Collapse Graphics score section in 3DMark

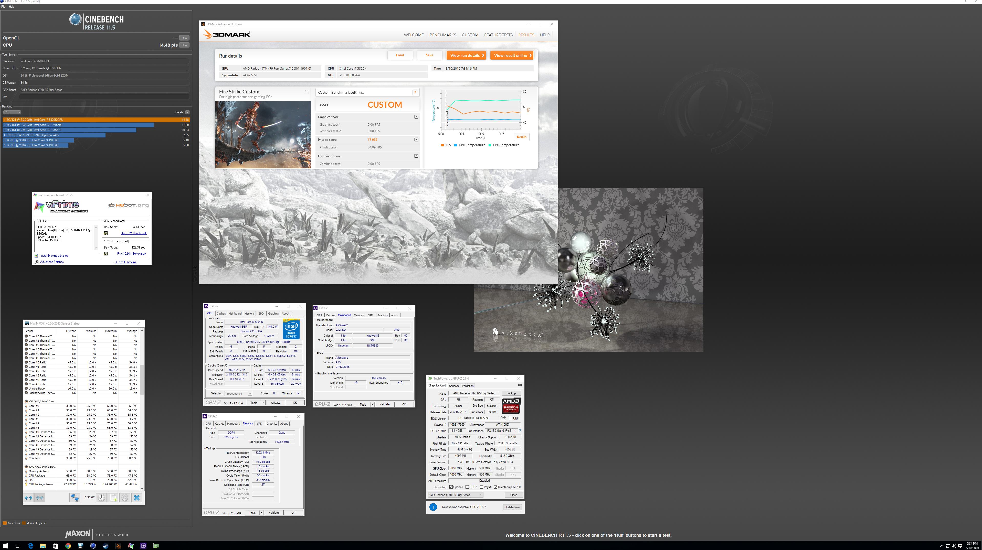[416, 117]
